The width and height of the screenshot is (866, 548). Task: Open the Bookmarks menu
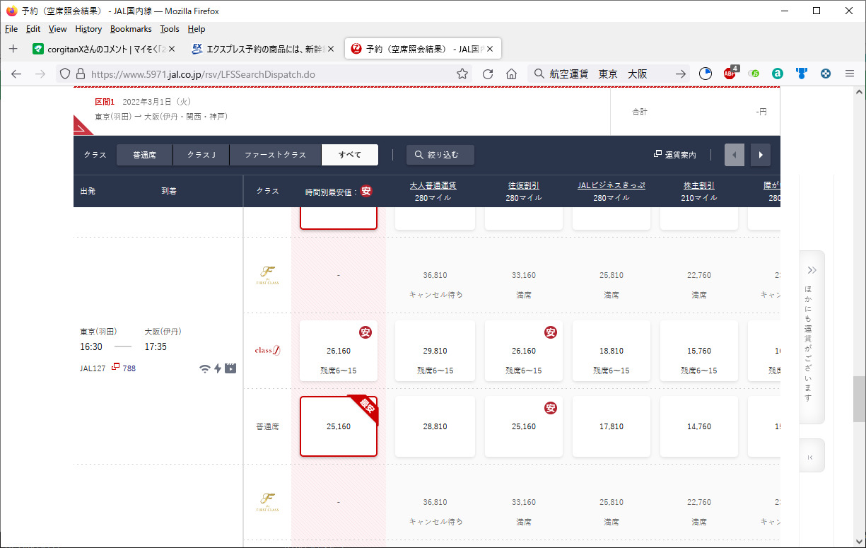[x=131, y=29]
